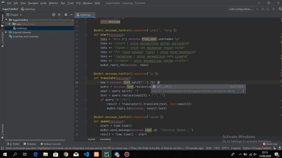Click the Python 3.8 interpreter status
The height and width of the screenshot is (158, 282).
[x=257, y=148]
